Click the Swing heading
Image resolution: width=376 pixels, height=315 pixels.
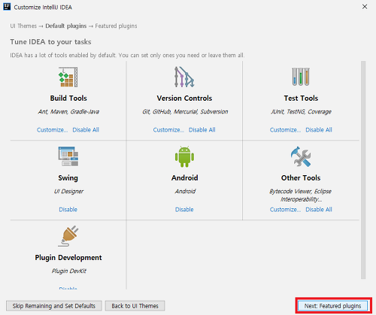pos(68,178)
